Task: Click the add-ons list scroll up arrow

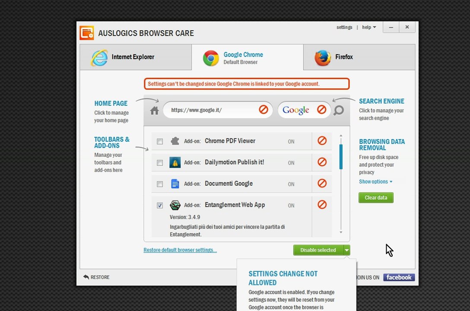Action: click(341, 136)
